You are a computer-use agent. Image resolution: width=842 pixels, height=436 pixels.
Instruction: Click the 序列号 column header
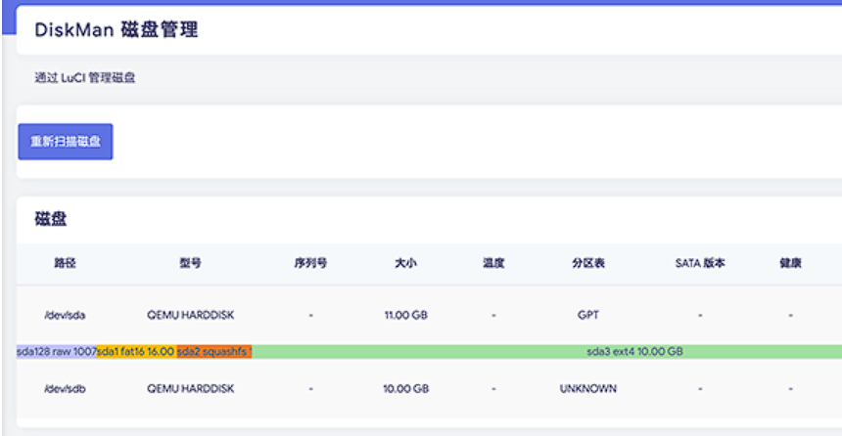tap(310, 264)
